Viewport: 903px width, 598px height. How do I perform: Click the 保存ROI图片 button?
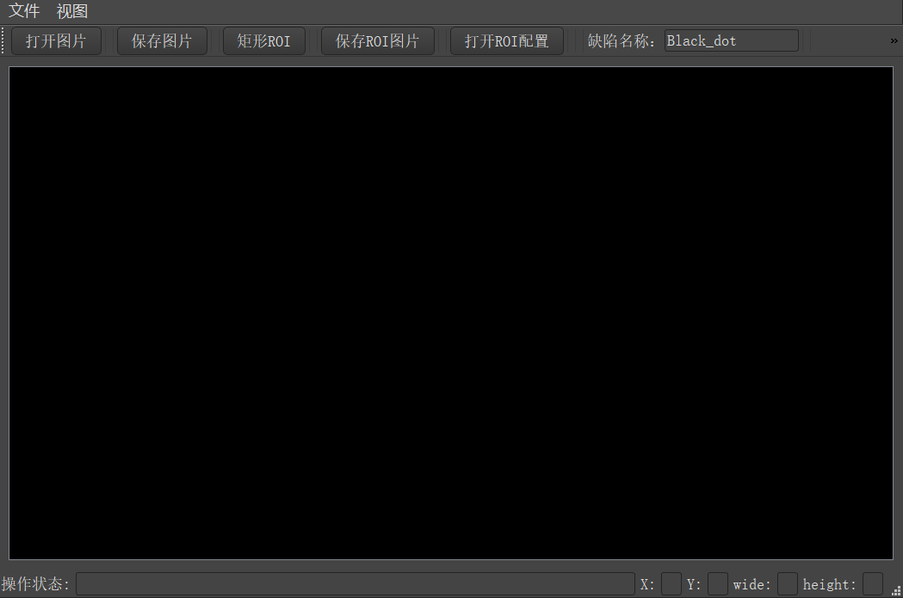(378, 40)
